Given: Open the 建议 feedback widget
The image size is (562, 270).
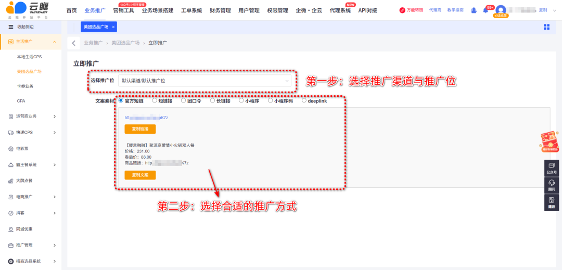Looking at the screenshot, I should pos(551,203).
